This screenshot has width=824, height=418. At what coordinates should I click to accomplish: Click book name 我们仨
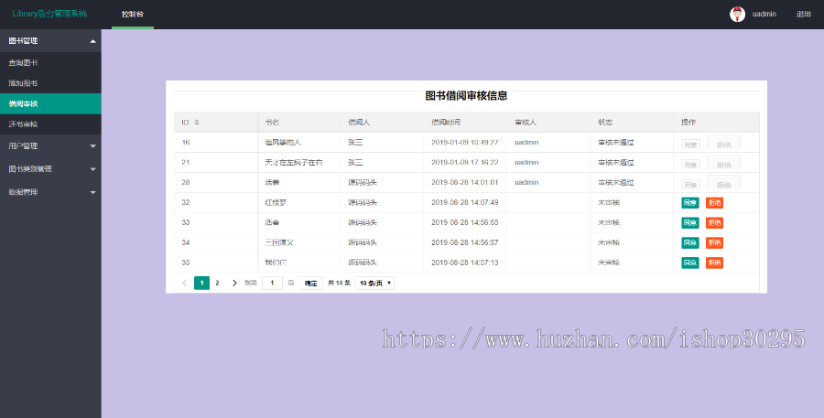pyautogui.click(x=276, y=262)
